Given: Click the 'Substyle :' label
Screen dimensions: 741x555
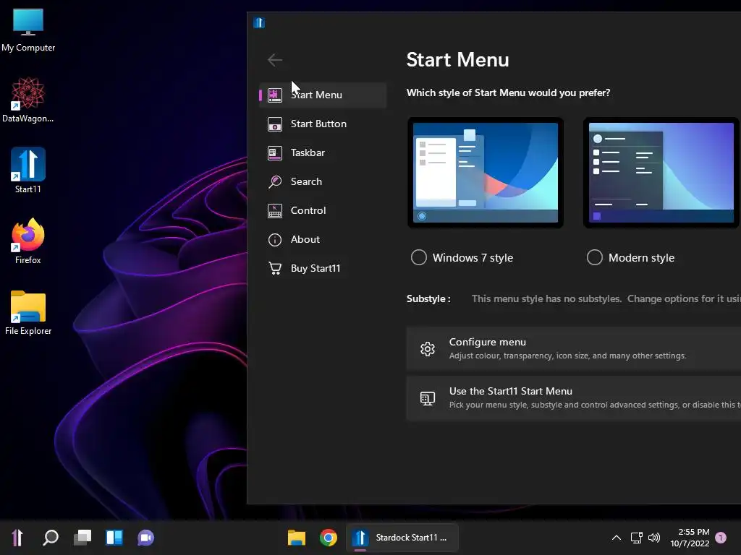Looking at the screenshot, I should click(428, 298).
